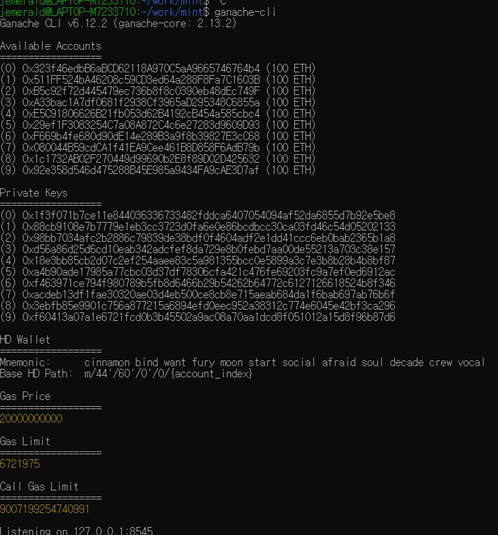Image resolution: width=498 pixels, height=535 pixels.
Task: Click account (3) address 0xA33bac1A7df0
Action: pos(141,102)
